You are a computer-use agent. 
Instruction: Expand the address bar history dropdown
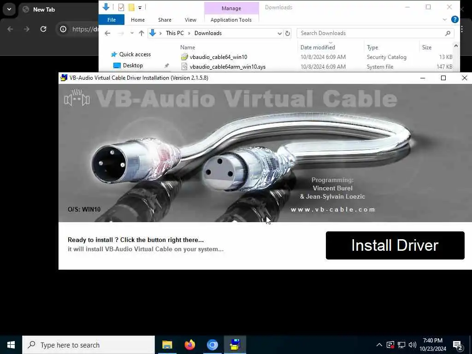pyautogui.click(x=279, y=33)
